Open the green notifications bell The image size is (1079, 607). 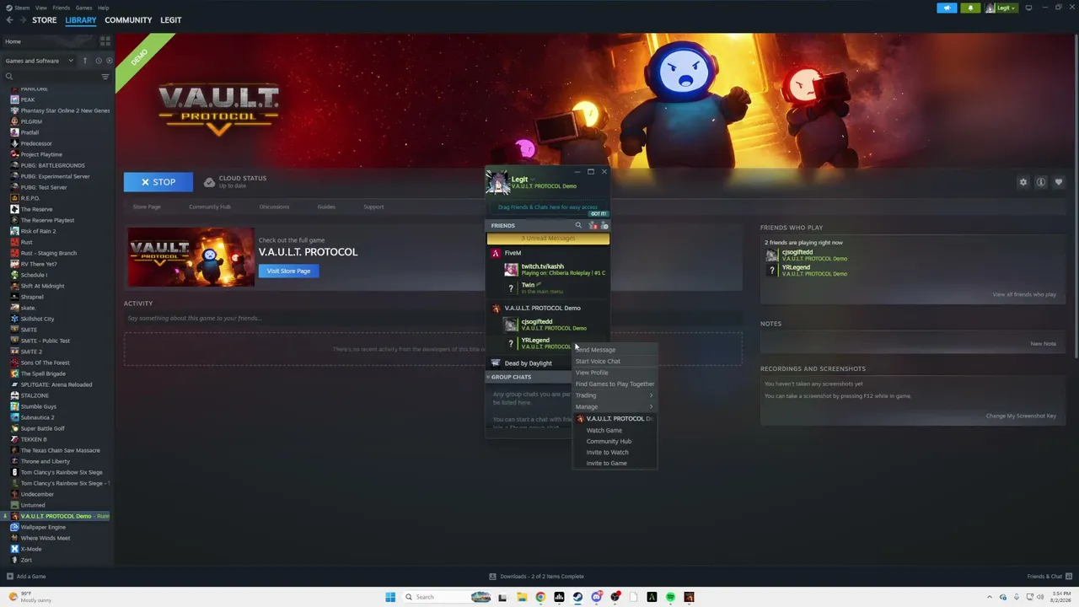pos(970,8)
